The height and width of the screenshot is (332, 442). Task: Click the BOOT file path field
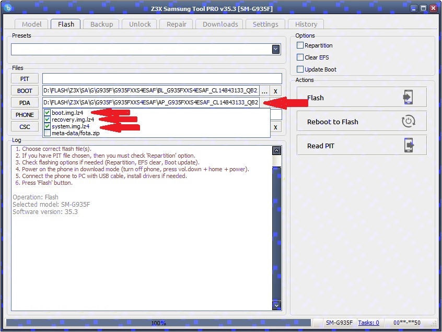click(151, 91)
